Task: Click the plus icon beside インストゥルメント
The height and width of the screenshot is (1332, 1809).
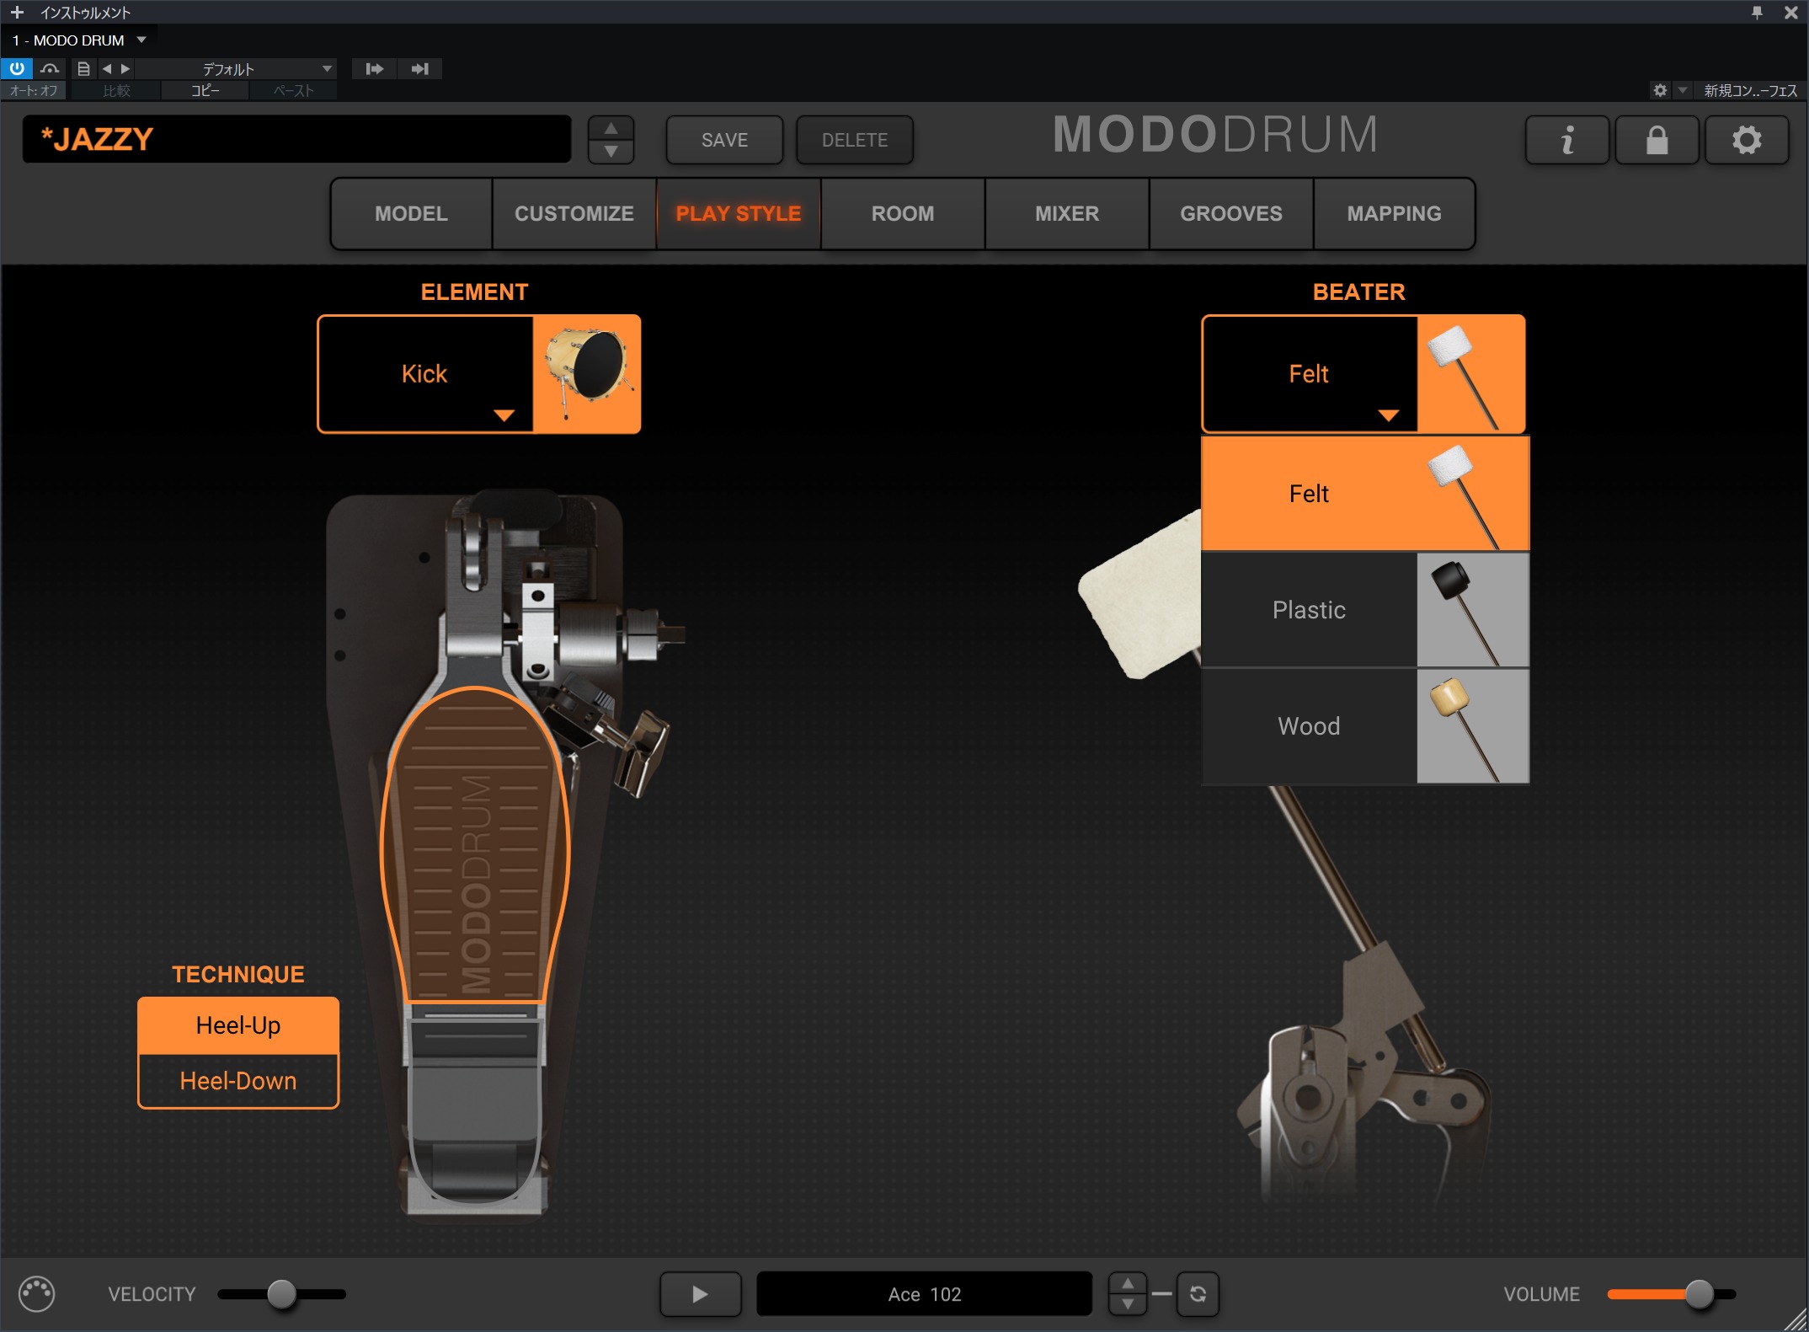Action: 17,13
